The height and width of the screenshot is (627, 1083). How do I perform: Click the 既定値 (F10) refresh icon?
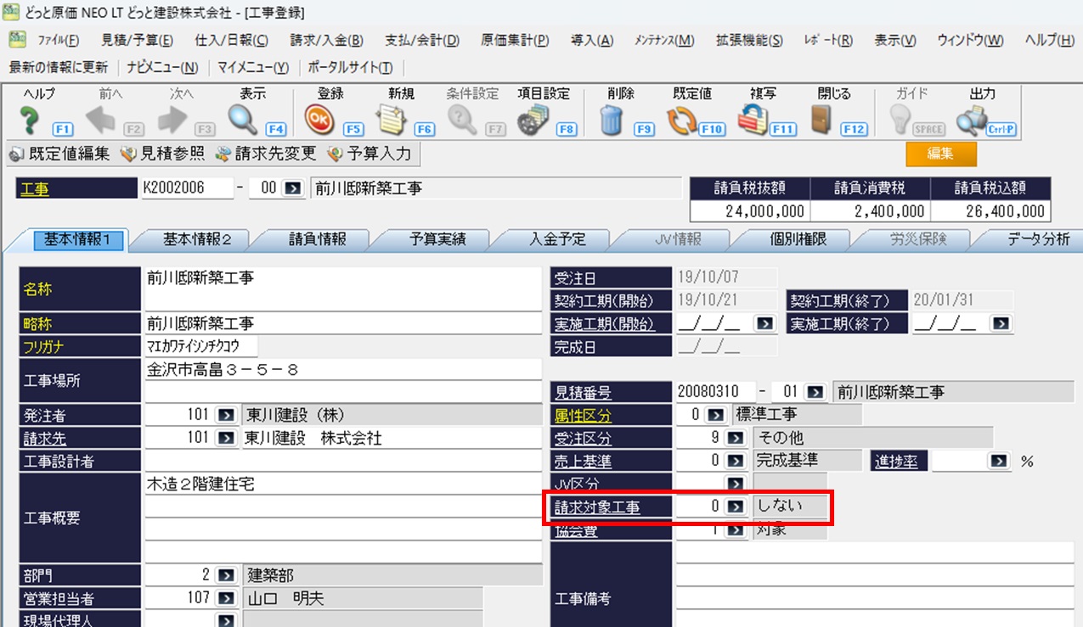click(x=681, y=122)
